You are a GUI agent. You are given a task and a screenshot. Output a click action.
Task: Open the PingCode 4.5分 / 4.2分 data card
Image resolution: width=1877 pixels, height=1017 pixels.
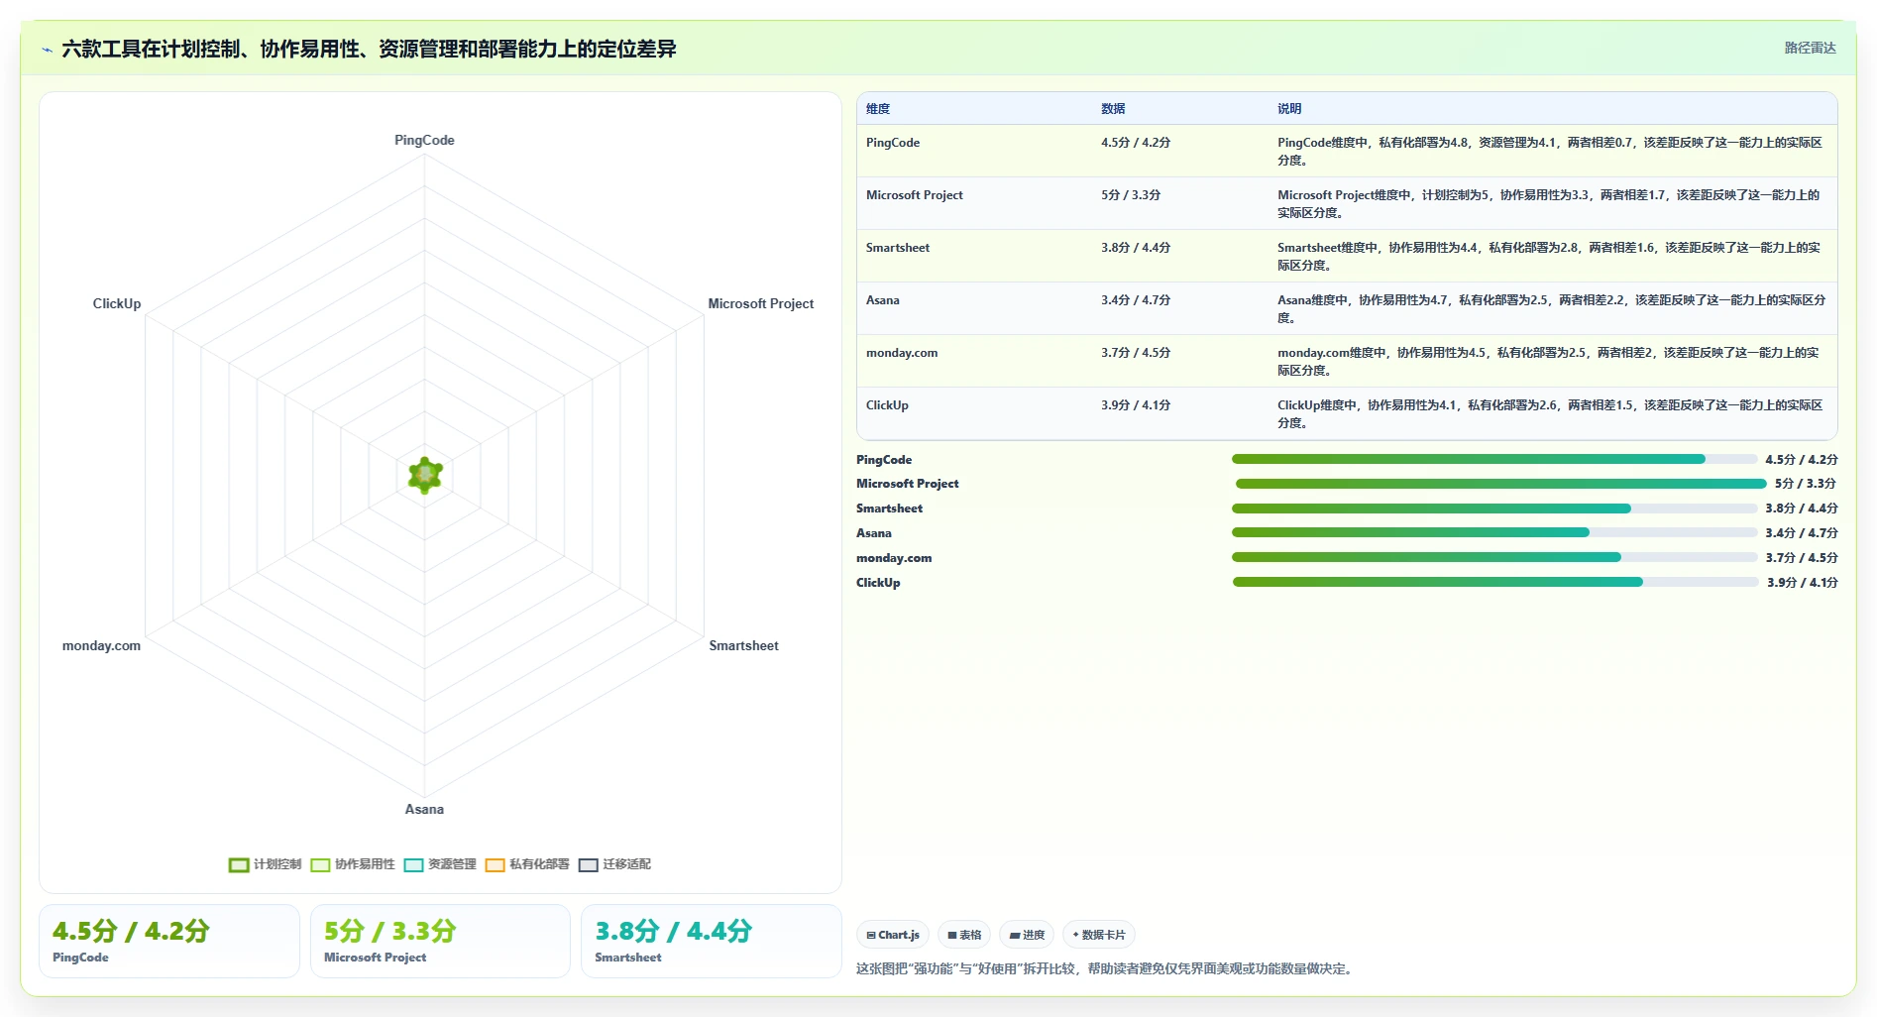pyautogui.click(x=169, y=941)
